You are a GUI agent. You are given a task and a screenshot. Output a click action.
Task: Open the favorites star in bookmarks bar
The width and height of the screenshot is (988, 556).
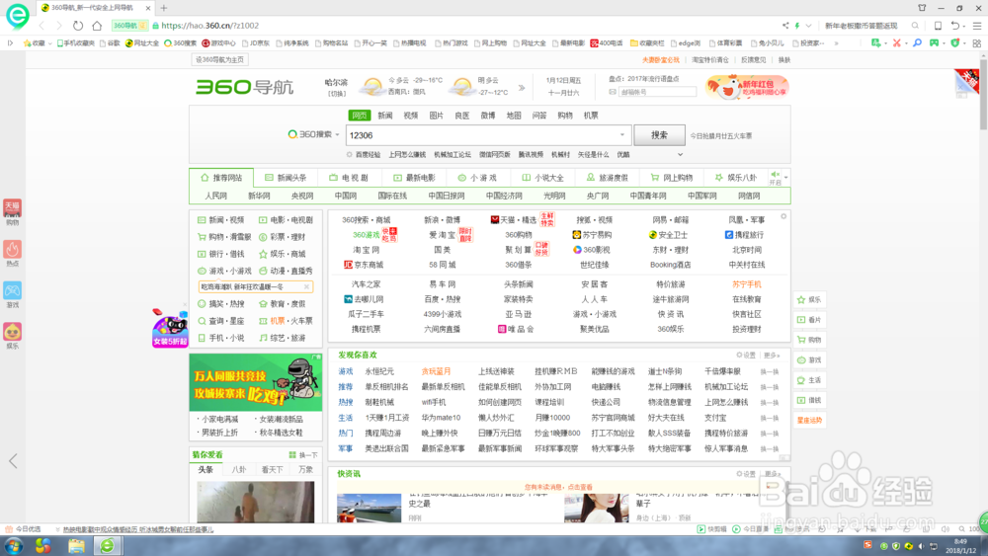point(27,43)
